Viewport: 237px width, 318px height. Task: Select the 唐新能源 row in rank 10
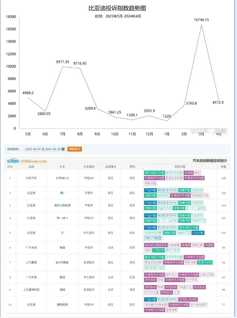(x=62, y=305)
